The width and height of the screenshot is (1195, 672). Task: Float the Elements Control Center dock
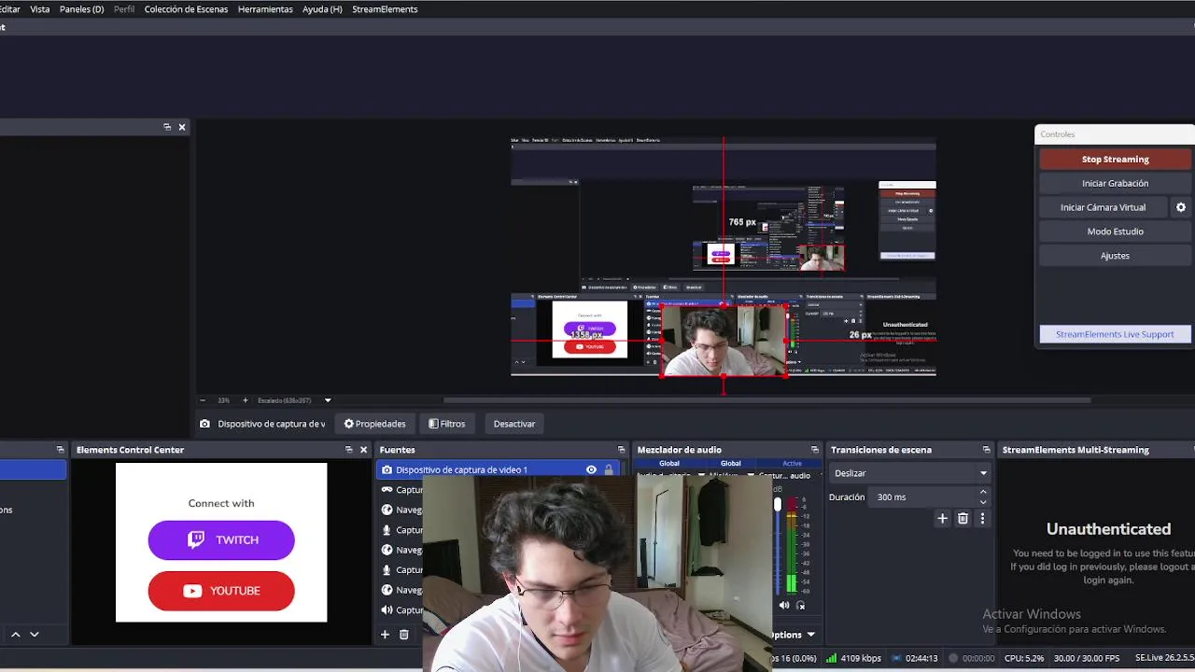tap(349, 450)
